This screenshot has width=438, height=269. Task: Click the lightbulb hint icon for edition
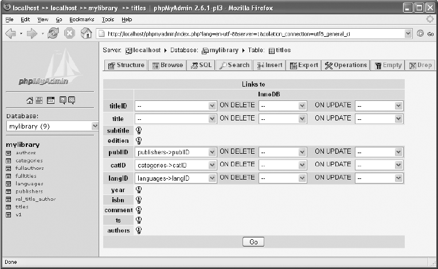point(139,141)
